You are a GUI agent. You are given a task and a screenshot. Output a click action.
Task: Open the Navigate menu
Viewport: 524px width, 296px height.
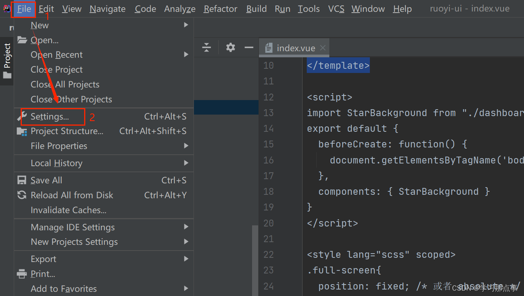(x=107, y=9)
